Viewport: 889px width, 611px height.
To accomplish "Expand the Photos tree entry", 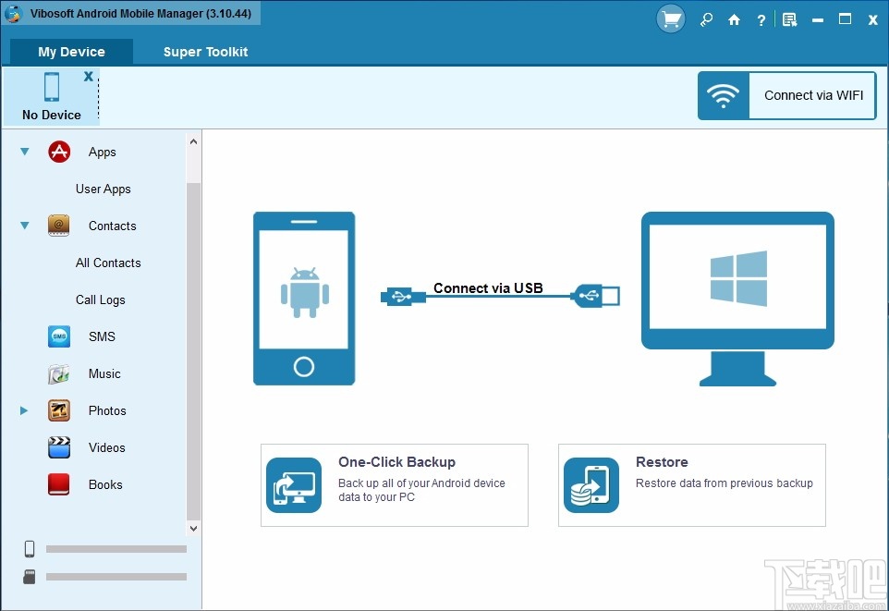I will click(x=22, y=410).
